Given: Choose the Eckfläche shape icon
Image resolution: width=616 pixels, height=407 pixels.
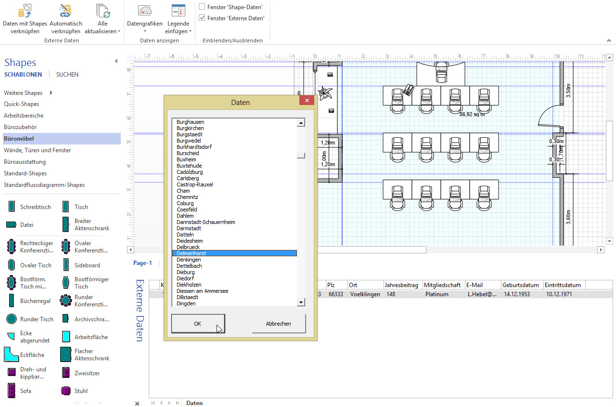Looking at the screenshot, I should point(11,354).
